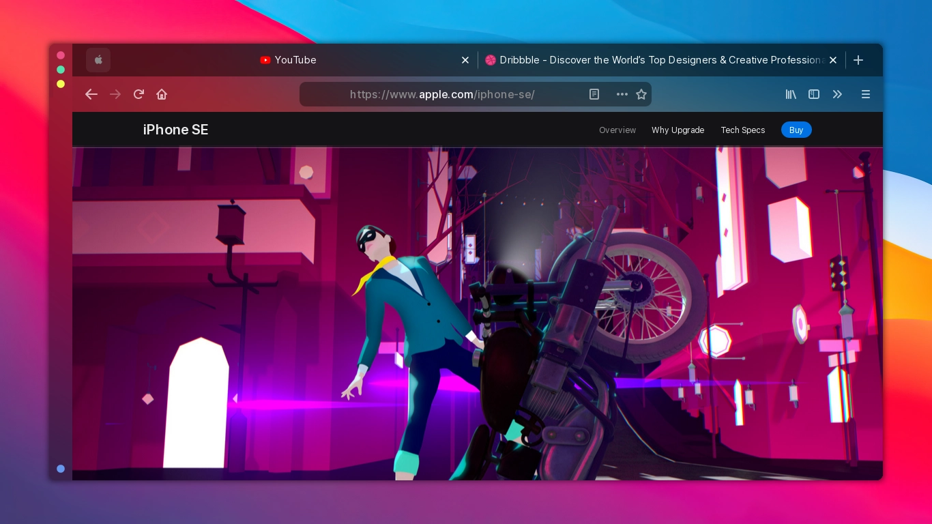
Task: Open the Library history and bookmarks
Action: [791, 94]
